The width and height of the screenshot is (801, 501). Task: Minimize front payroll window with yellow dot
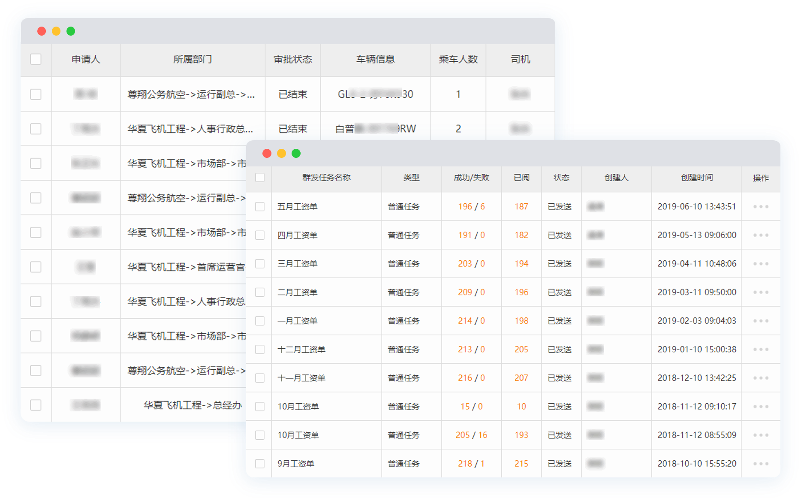tap(281, 154)
